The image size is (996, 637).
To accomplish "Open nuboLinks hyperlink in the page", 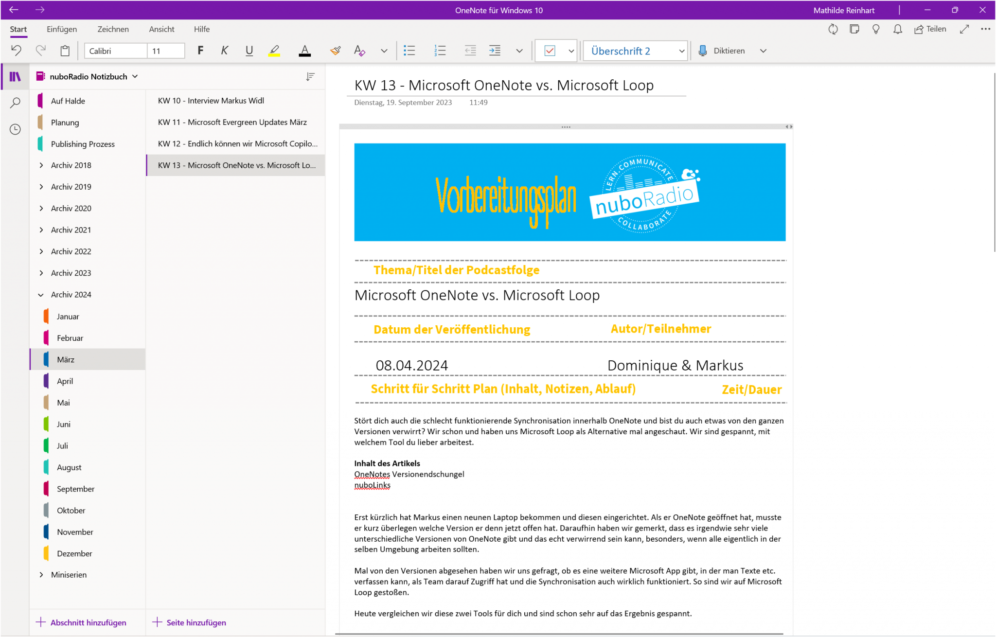I will click(373, 485).
